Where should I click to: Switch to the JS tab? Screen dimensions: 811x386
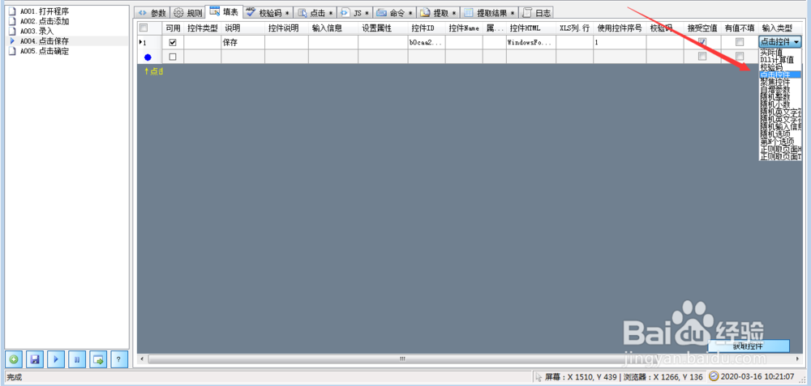354,13
